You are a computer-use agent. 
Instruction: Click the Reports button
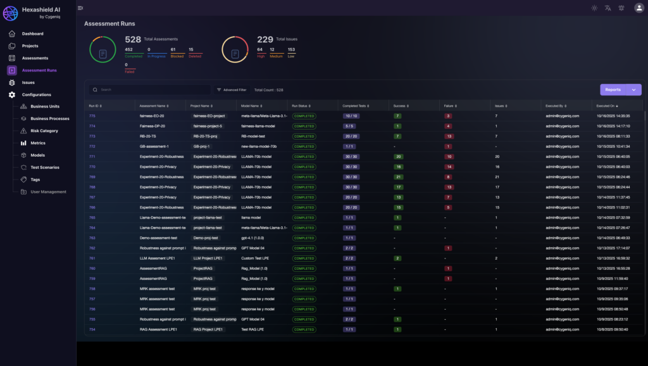click(613, 90)
